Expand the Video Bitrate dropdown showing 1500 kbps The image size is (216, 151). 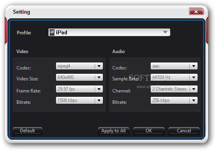79,100
